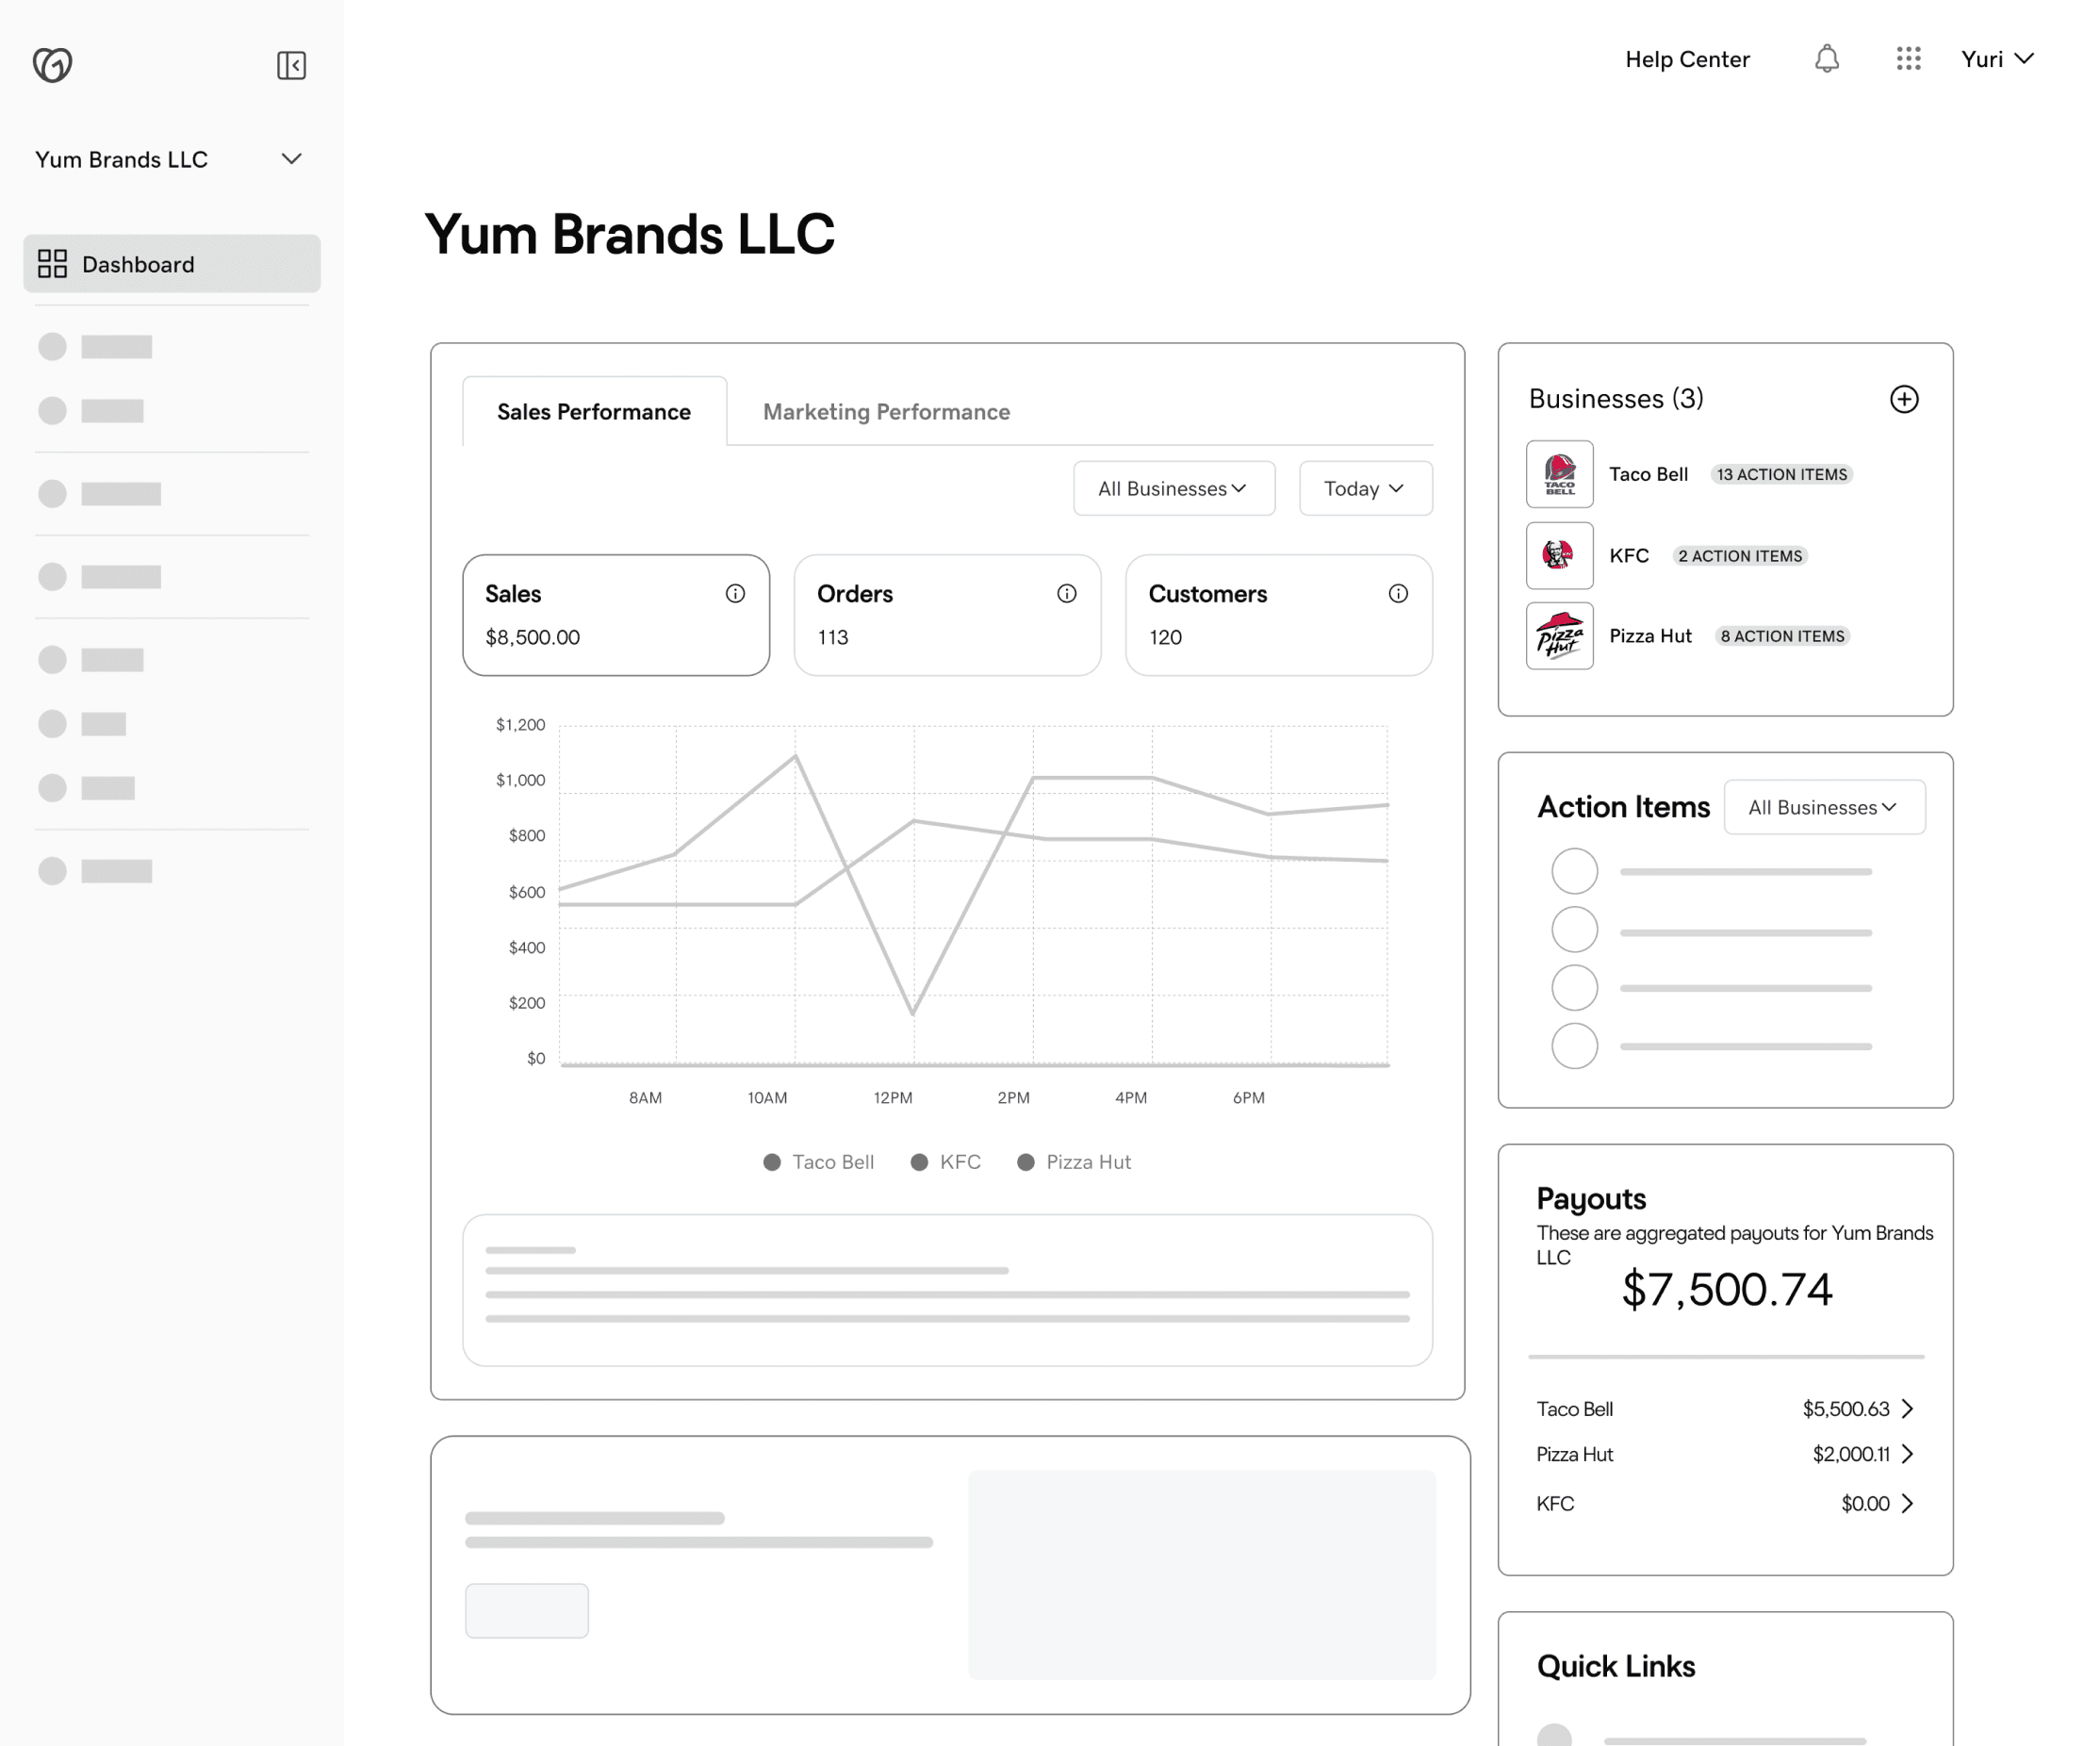Screen dimensions: 2100x1746
Task: Add a business with plus icon
Action: tap(1903, 399)
